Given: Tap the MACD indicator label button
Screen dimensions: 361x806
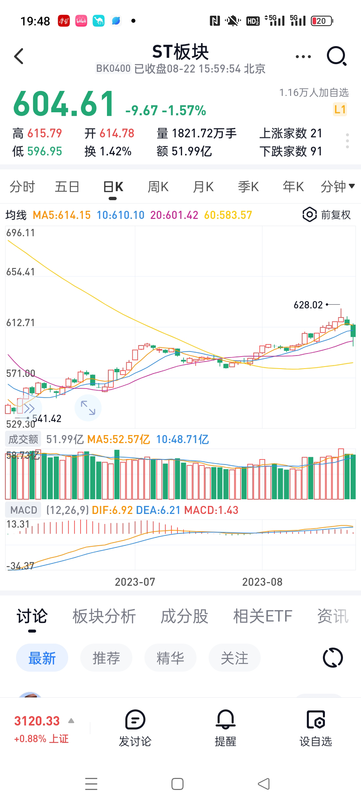Looking at the screenshot, I should point(23,510).
